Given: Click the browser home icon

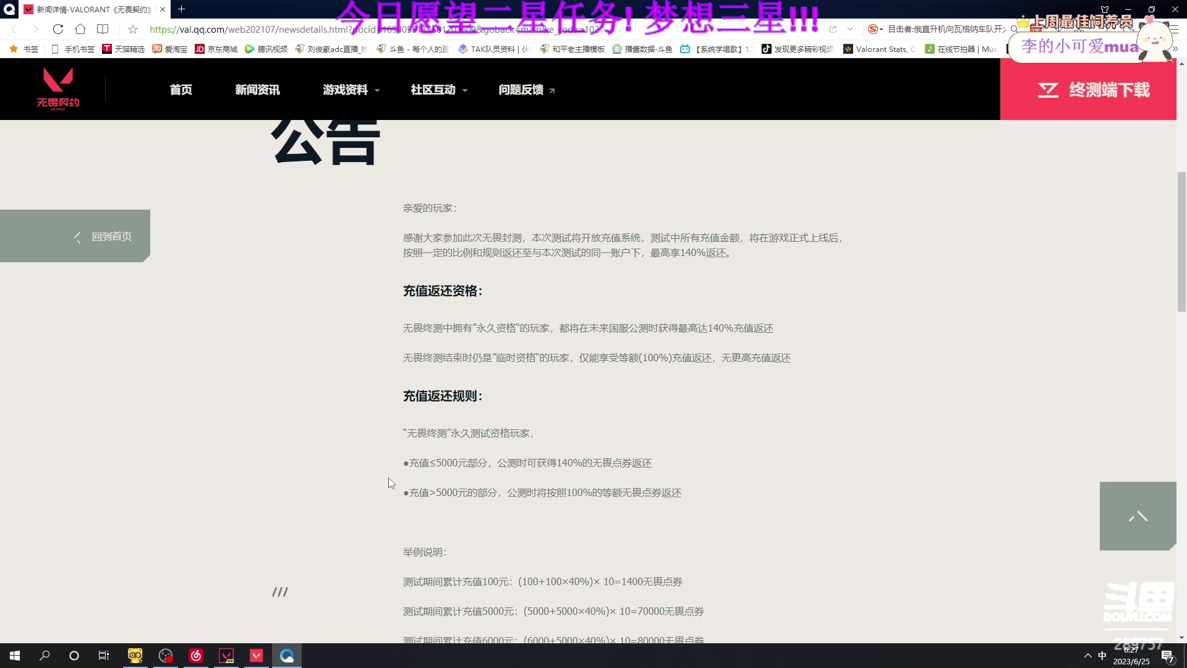Looking at the screenshot, I should [80, 29].
